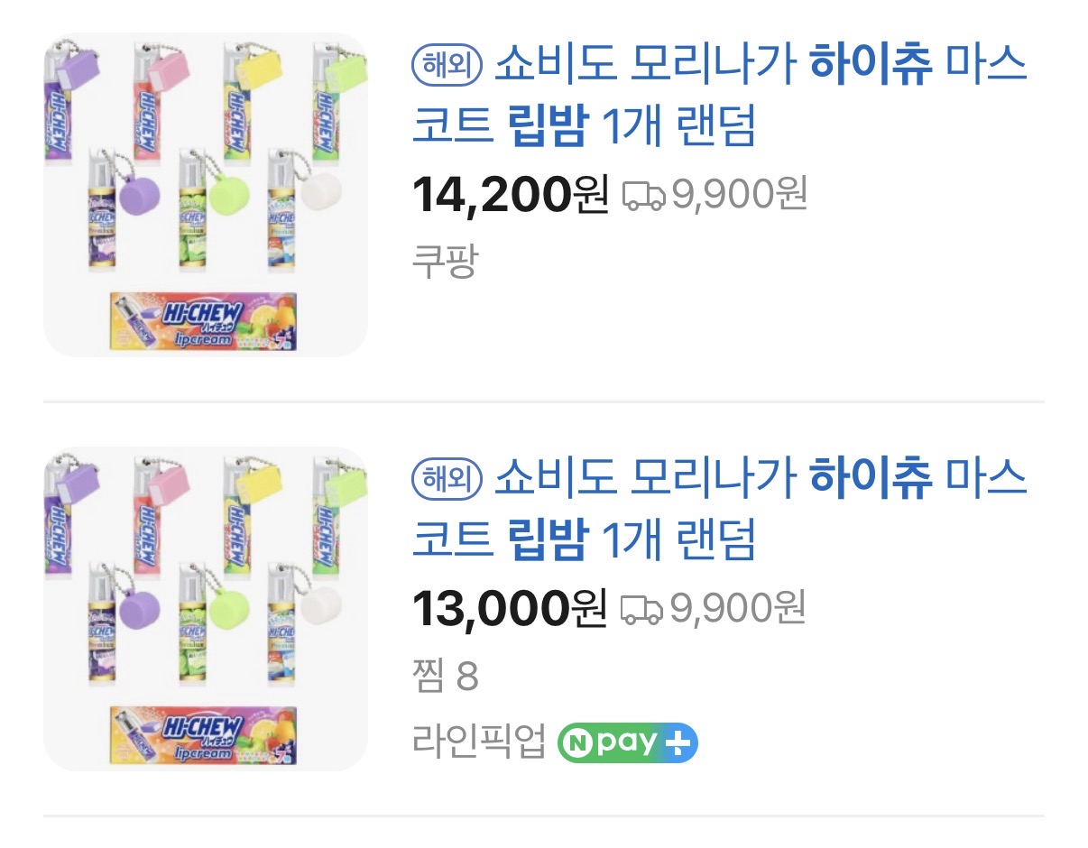Click the 찜 8 wishlist count
The width and height of the screenshot is (1088, 848).
(x=445, y=677)
